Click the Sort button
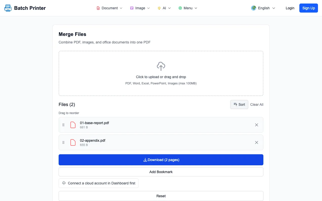 tap(239, 105)
